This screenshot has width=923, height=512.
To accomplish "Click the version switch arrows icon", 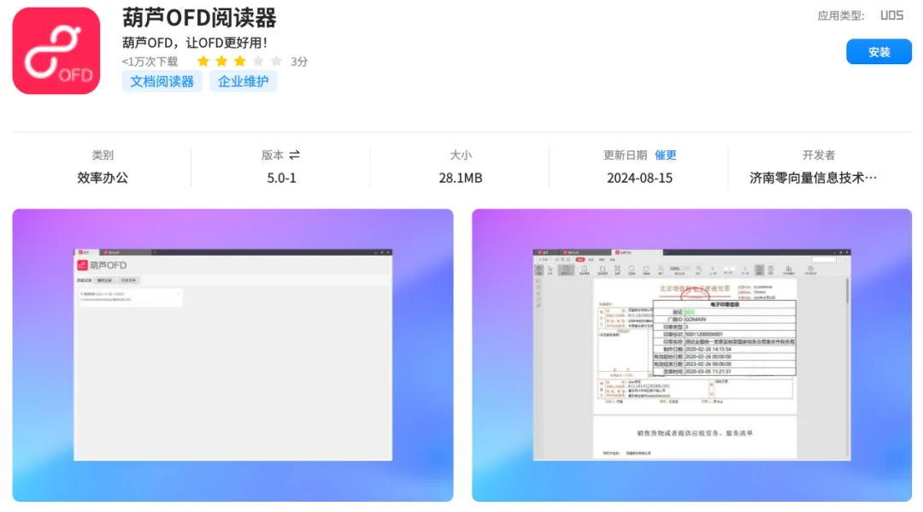I will pyautogui.click(x=295, y=155).
